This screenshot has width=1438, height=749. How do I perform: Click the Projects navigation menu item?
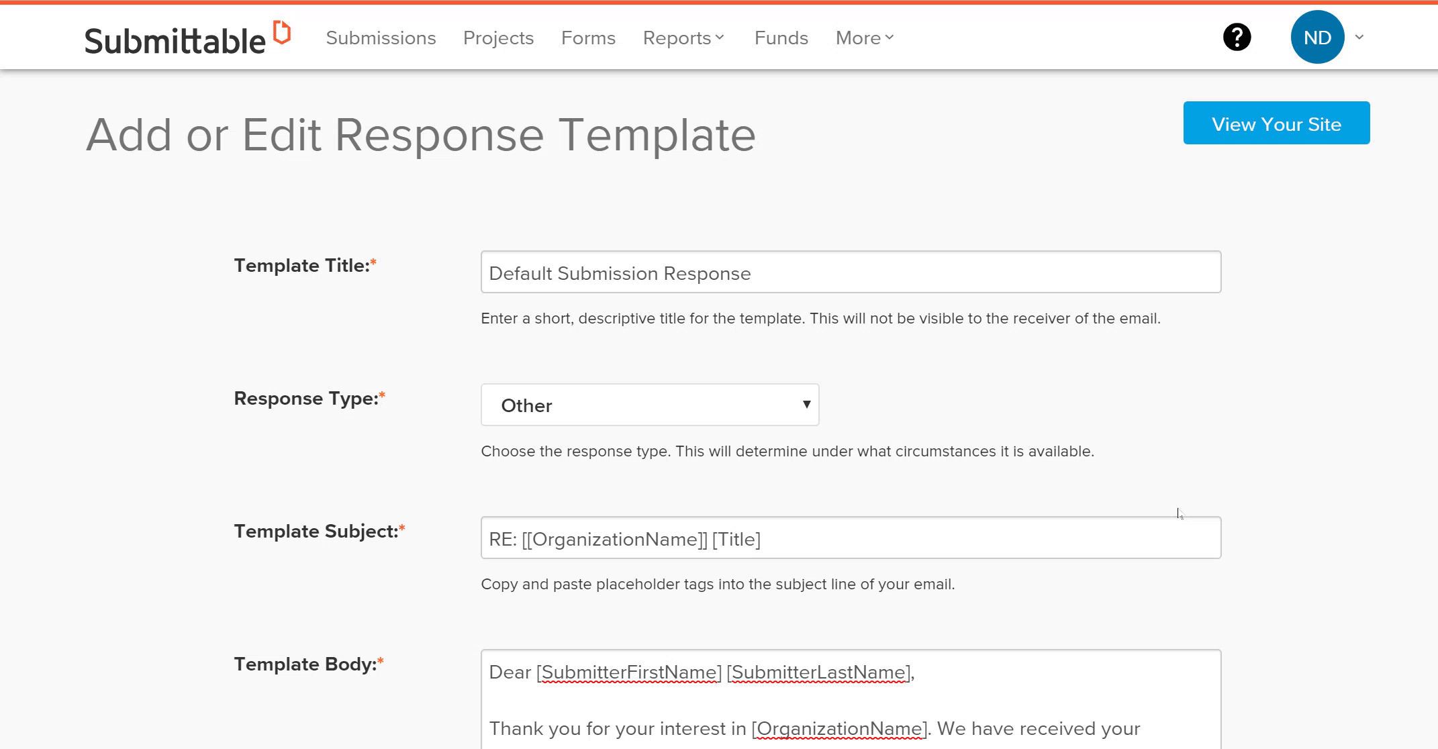tap(499, 38)
